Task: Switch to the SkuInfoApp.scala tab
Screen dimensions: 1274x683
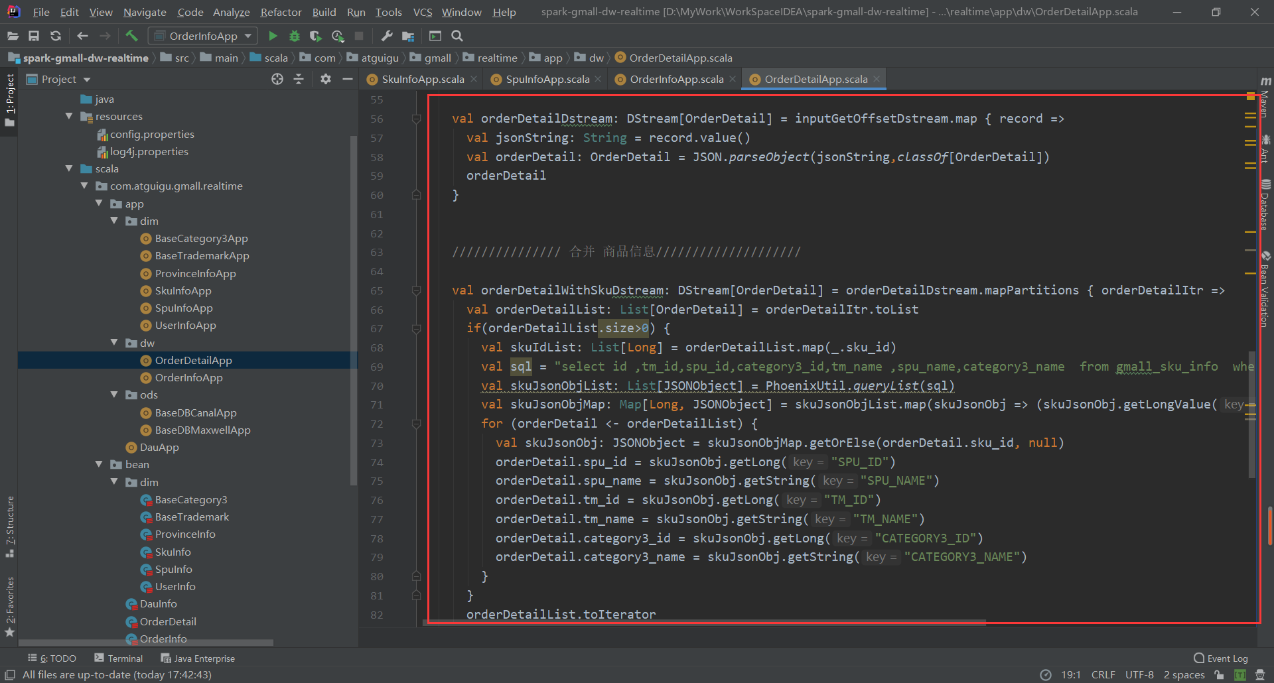Action: (422, 79)
